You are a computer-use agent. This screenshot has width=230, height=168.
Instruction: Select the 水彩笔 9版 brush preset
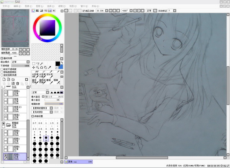(35, 75)
